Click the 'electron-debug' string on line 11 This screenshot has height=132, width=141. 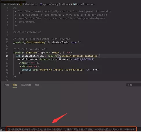pyautogui.click(x=35, y=42)
